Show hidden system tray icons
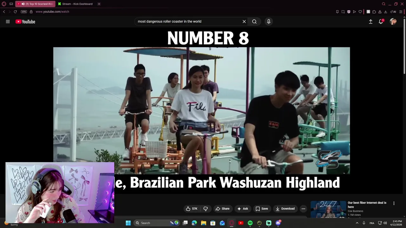Screen dimensions: 406x228 tap(357, 223)
